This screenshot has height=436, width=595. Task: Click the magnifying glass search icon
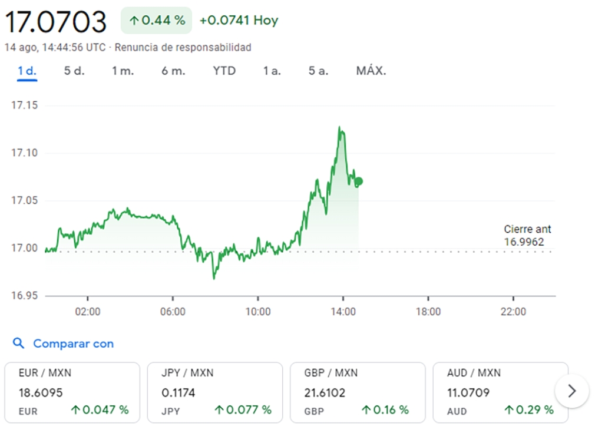pos(19,343)
